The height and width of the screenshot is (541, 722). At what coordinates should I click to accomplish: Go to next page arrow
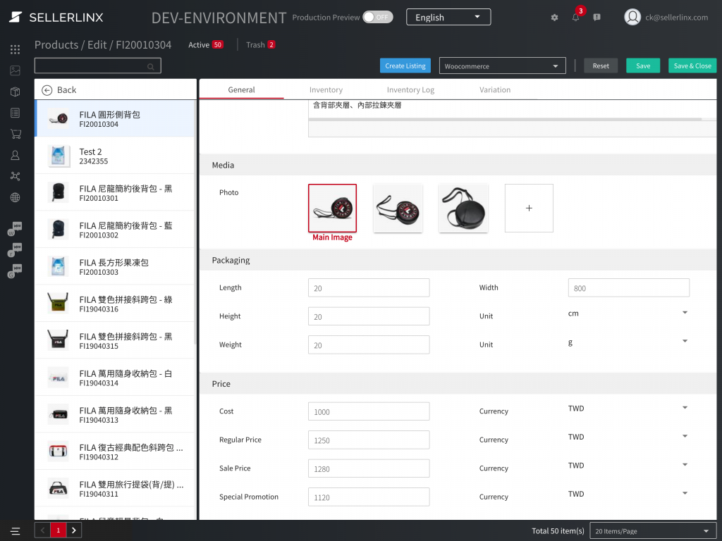click(73, 530)
